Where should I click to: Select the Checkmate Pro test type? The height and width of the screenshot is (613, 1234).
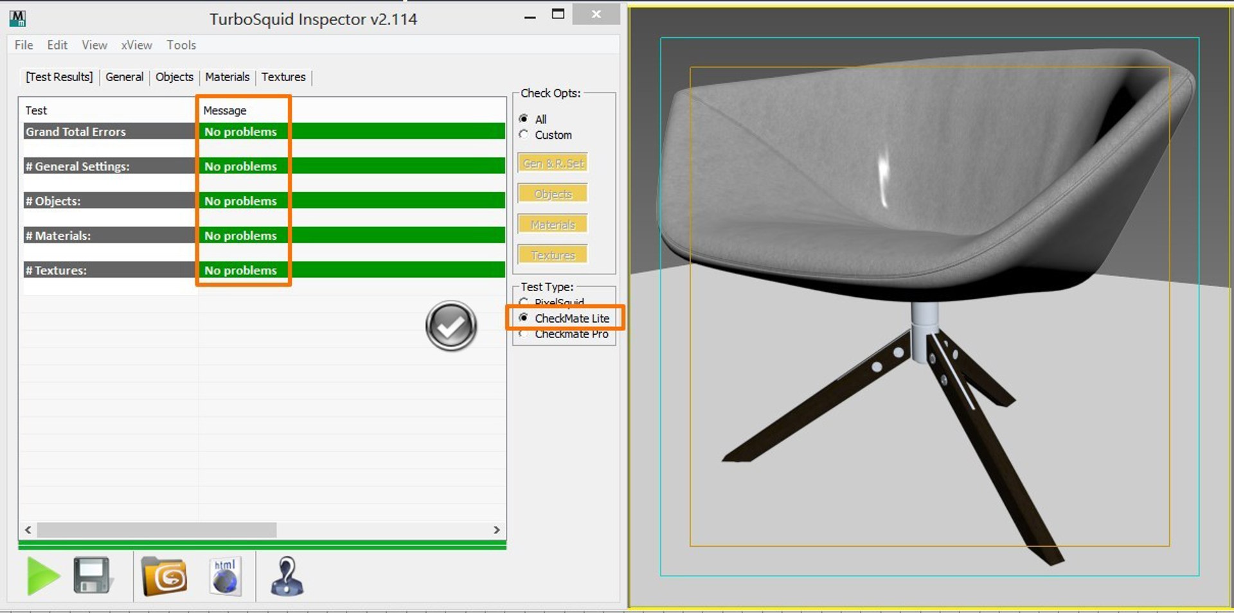[x=524, y=333]
